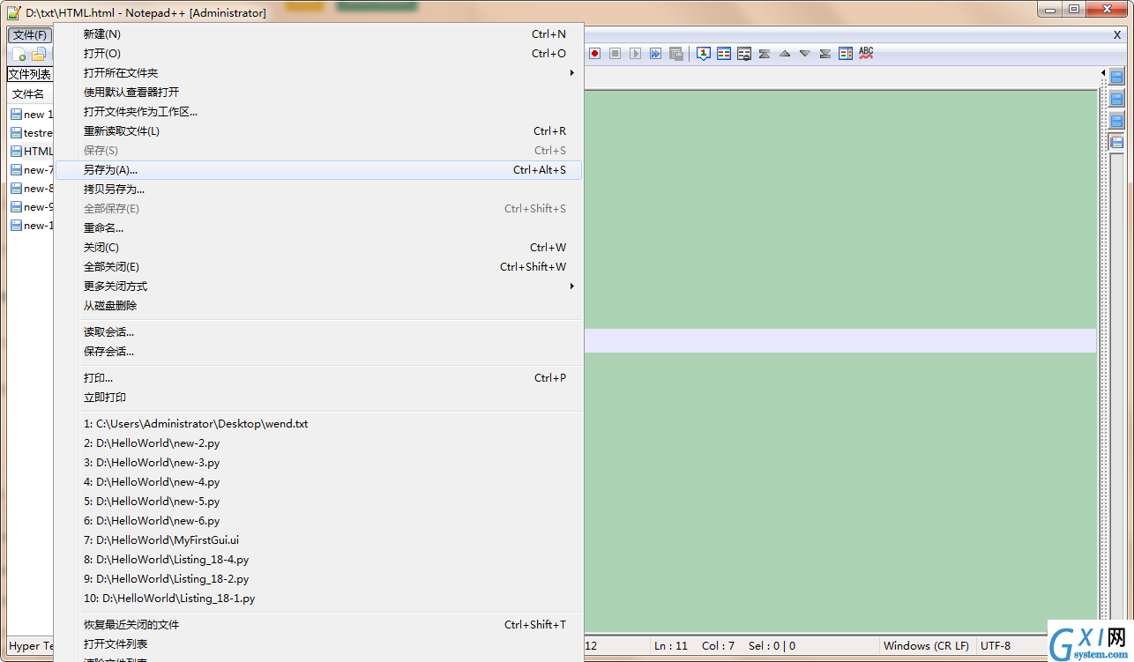Click the X close-document button below title bar
Screen dimensions: 1134x662
click(x=1117, y=34)
